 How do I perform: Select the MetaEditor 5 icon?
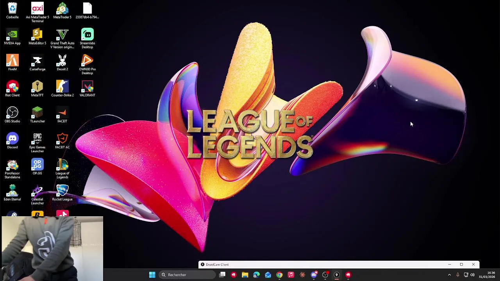pos(37,37)
